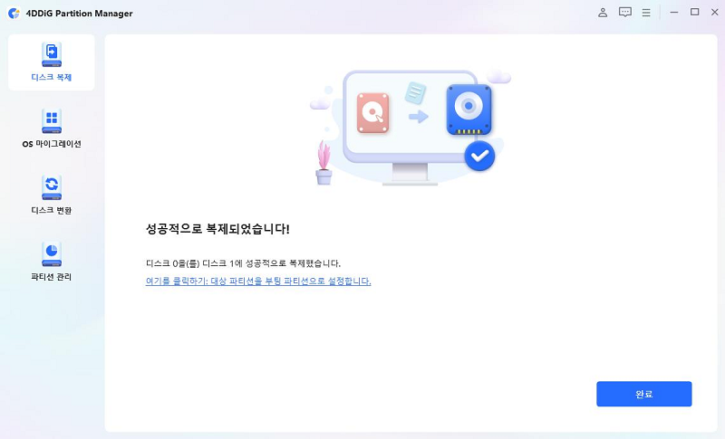Select the 디스크 복제 disk clone icon
This screenshot has height=439, width=725.
click(x=52, y=54)
